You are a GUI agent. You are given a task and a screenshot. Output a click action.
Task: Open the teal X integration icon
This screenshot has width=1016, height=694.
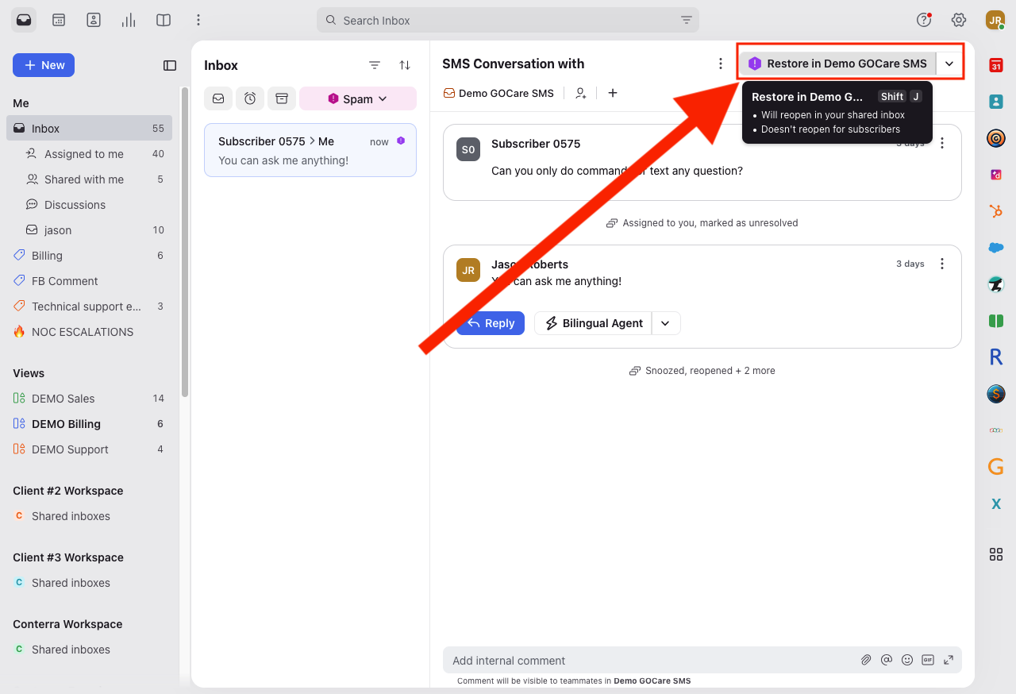tap(995, 503)
